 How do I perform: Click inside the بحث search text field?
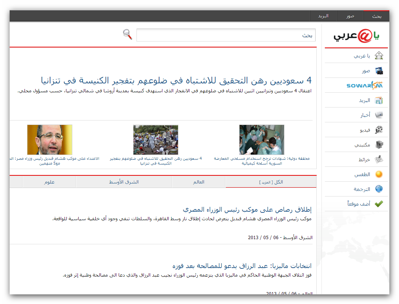click(x=225, y=35)
